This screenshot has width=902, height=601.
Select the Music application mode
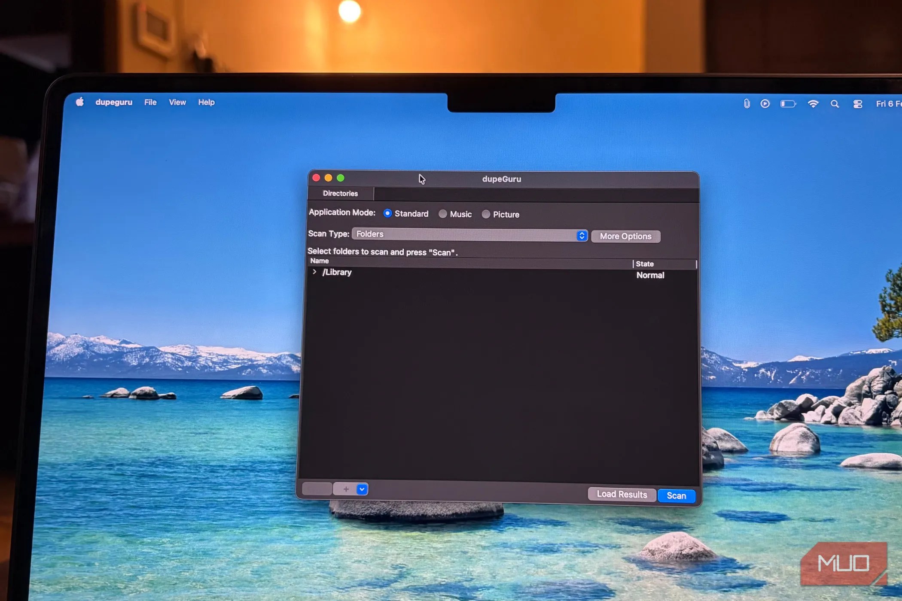(x=443, y=214)
